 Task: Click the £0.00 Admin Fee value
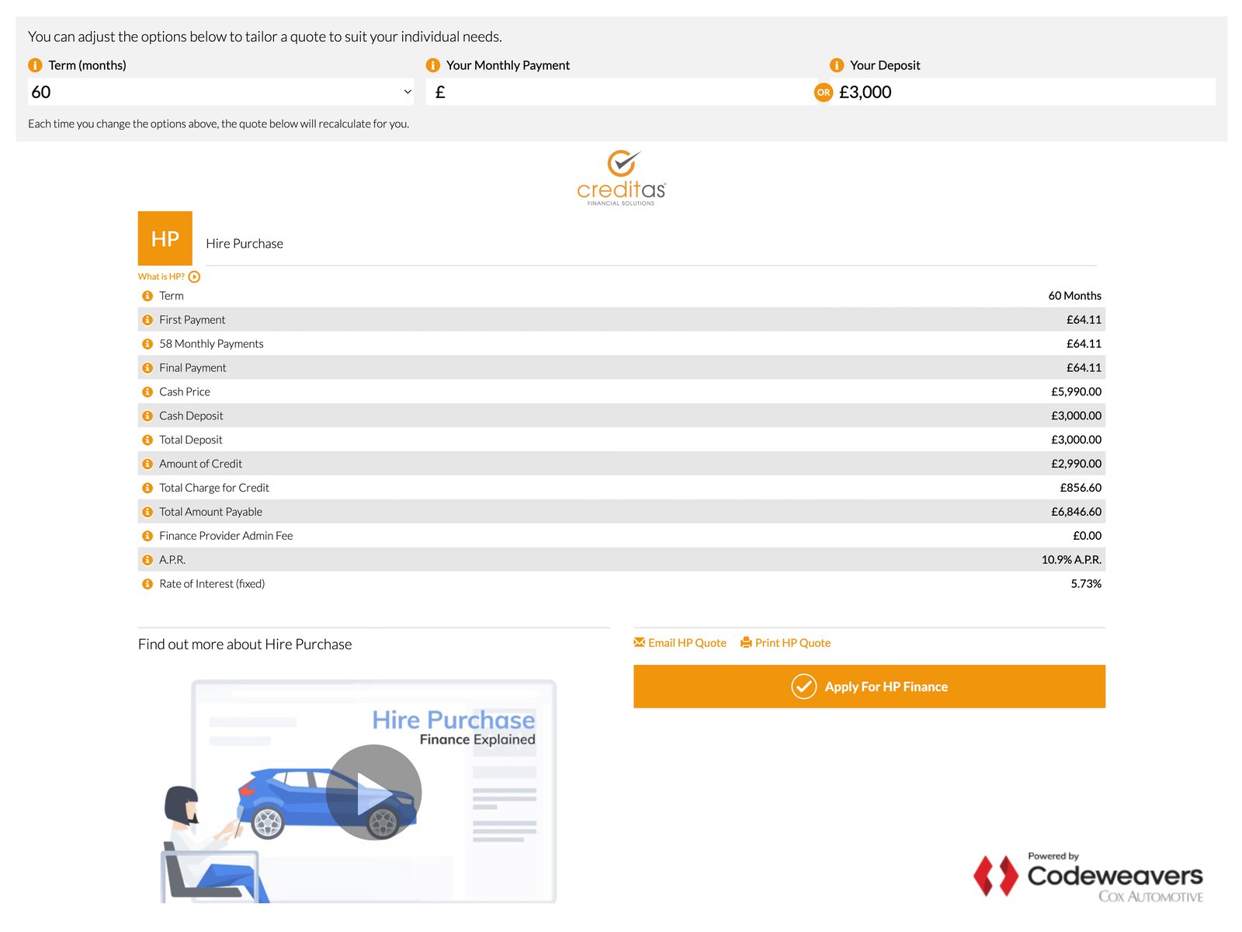click(1088, 537)
